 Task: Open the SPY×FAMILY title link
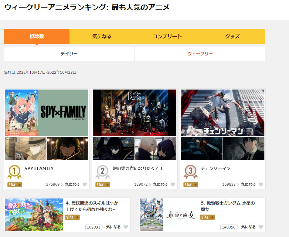39,168
